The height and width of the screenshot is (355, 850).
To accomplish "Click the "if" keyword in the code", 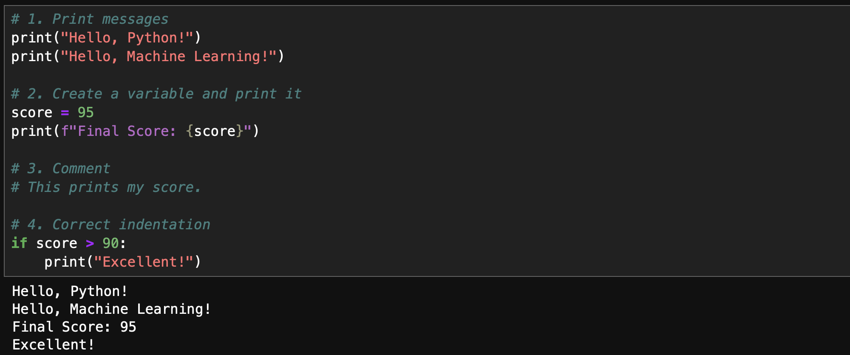I will [x=19, y=243].
